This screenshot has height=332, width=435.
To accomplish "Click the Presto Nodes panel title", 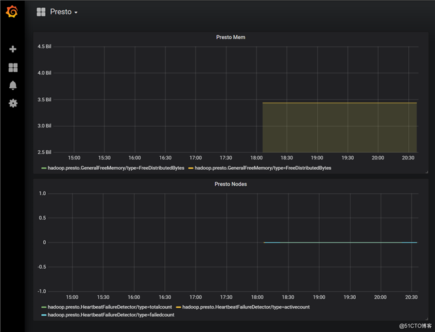I will (x=230, y=184).
